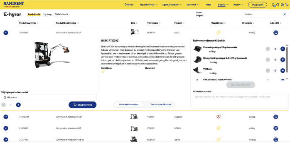Click Planeringsskopa 2T grävmaskin accessory image
This screenshot has height=163, width=290.
click(x=197, y=49)
